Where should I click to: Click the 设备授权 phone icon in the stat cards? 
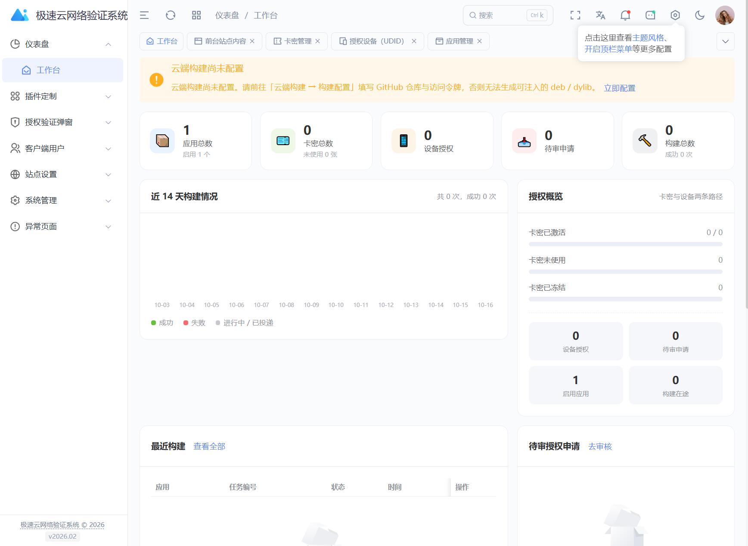(403, 141)
